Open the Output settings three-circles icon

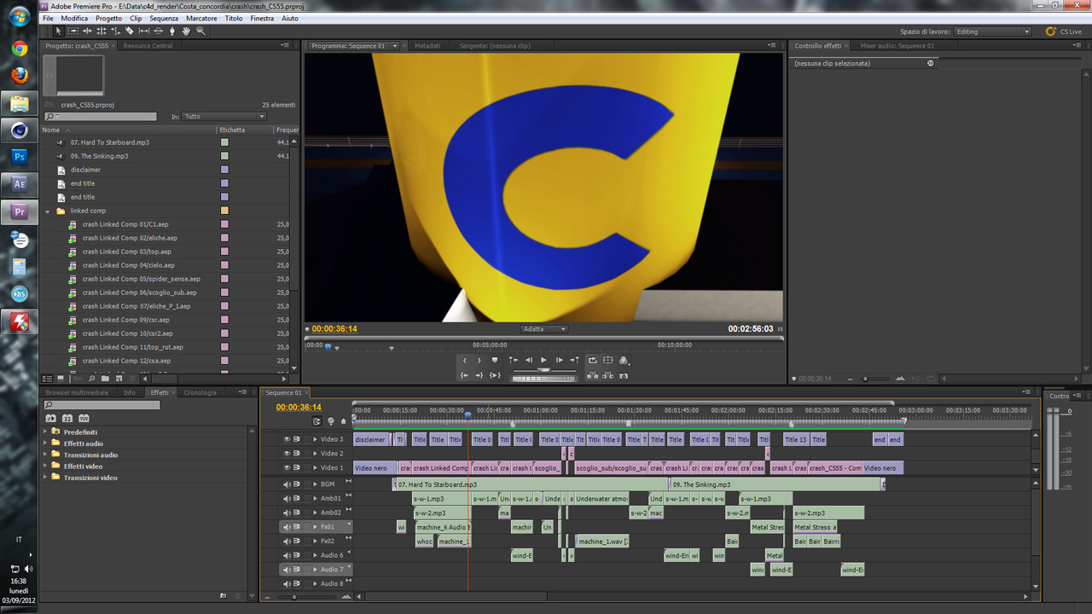tap(624, 360)
